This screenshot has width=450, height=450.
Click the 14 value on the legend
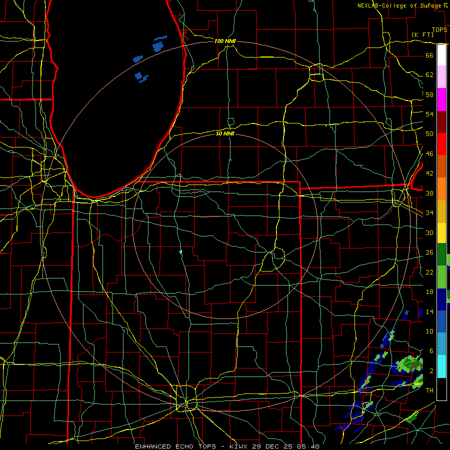pos(429,311)
